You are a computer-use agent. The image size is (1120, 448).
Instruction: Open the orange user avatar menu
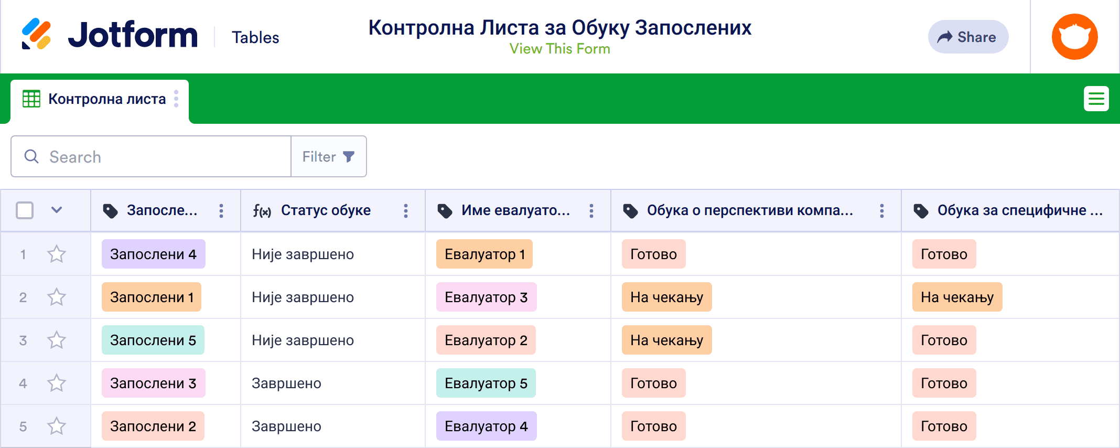click(x=1074, y=37)
